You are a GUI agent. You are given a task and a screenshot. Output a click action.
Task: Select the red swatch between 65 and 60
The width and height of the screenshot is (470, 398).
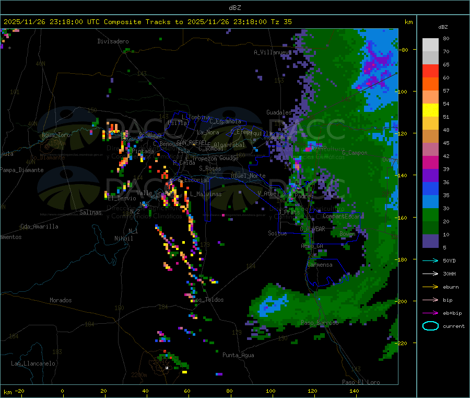(430, 71)
